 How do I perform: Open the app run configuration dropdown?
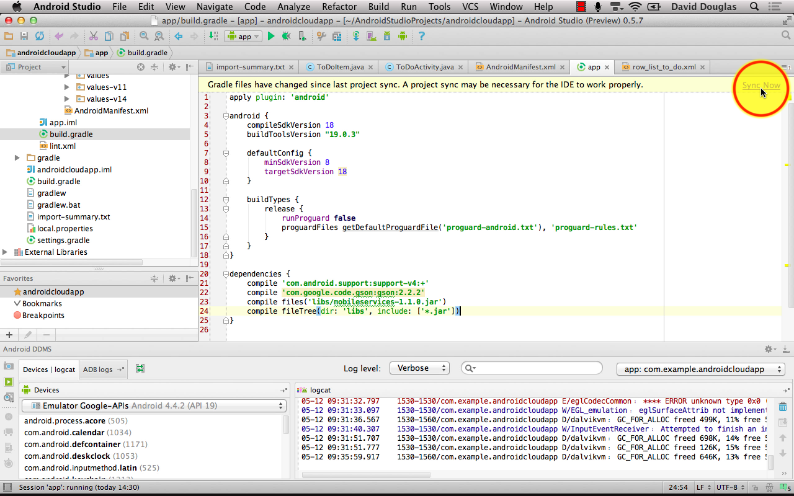click(x=243, y=37)
